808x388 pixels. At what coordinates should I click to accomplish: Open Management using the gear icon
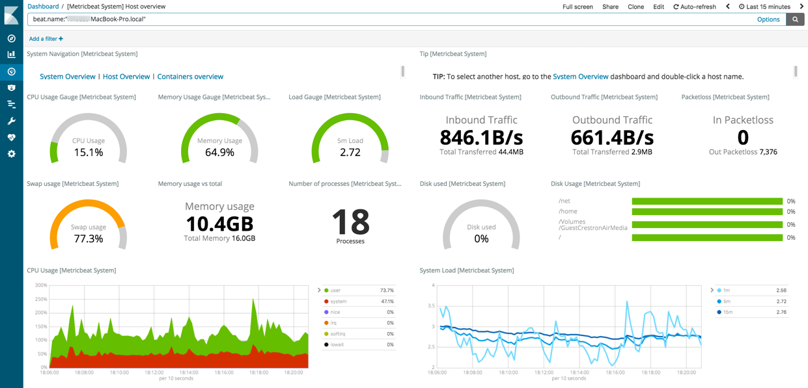click(11, 154)
